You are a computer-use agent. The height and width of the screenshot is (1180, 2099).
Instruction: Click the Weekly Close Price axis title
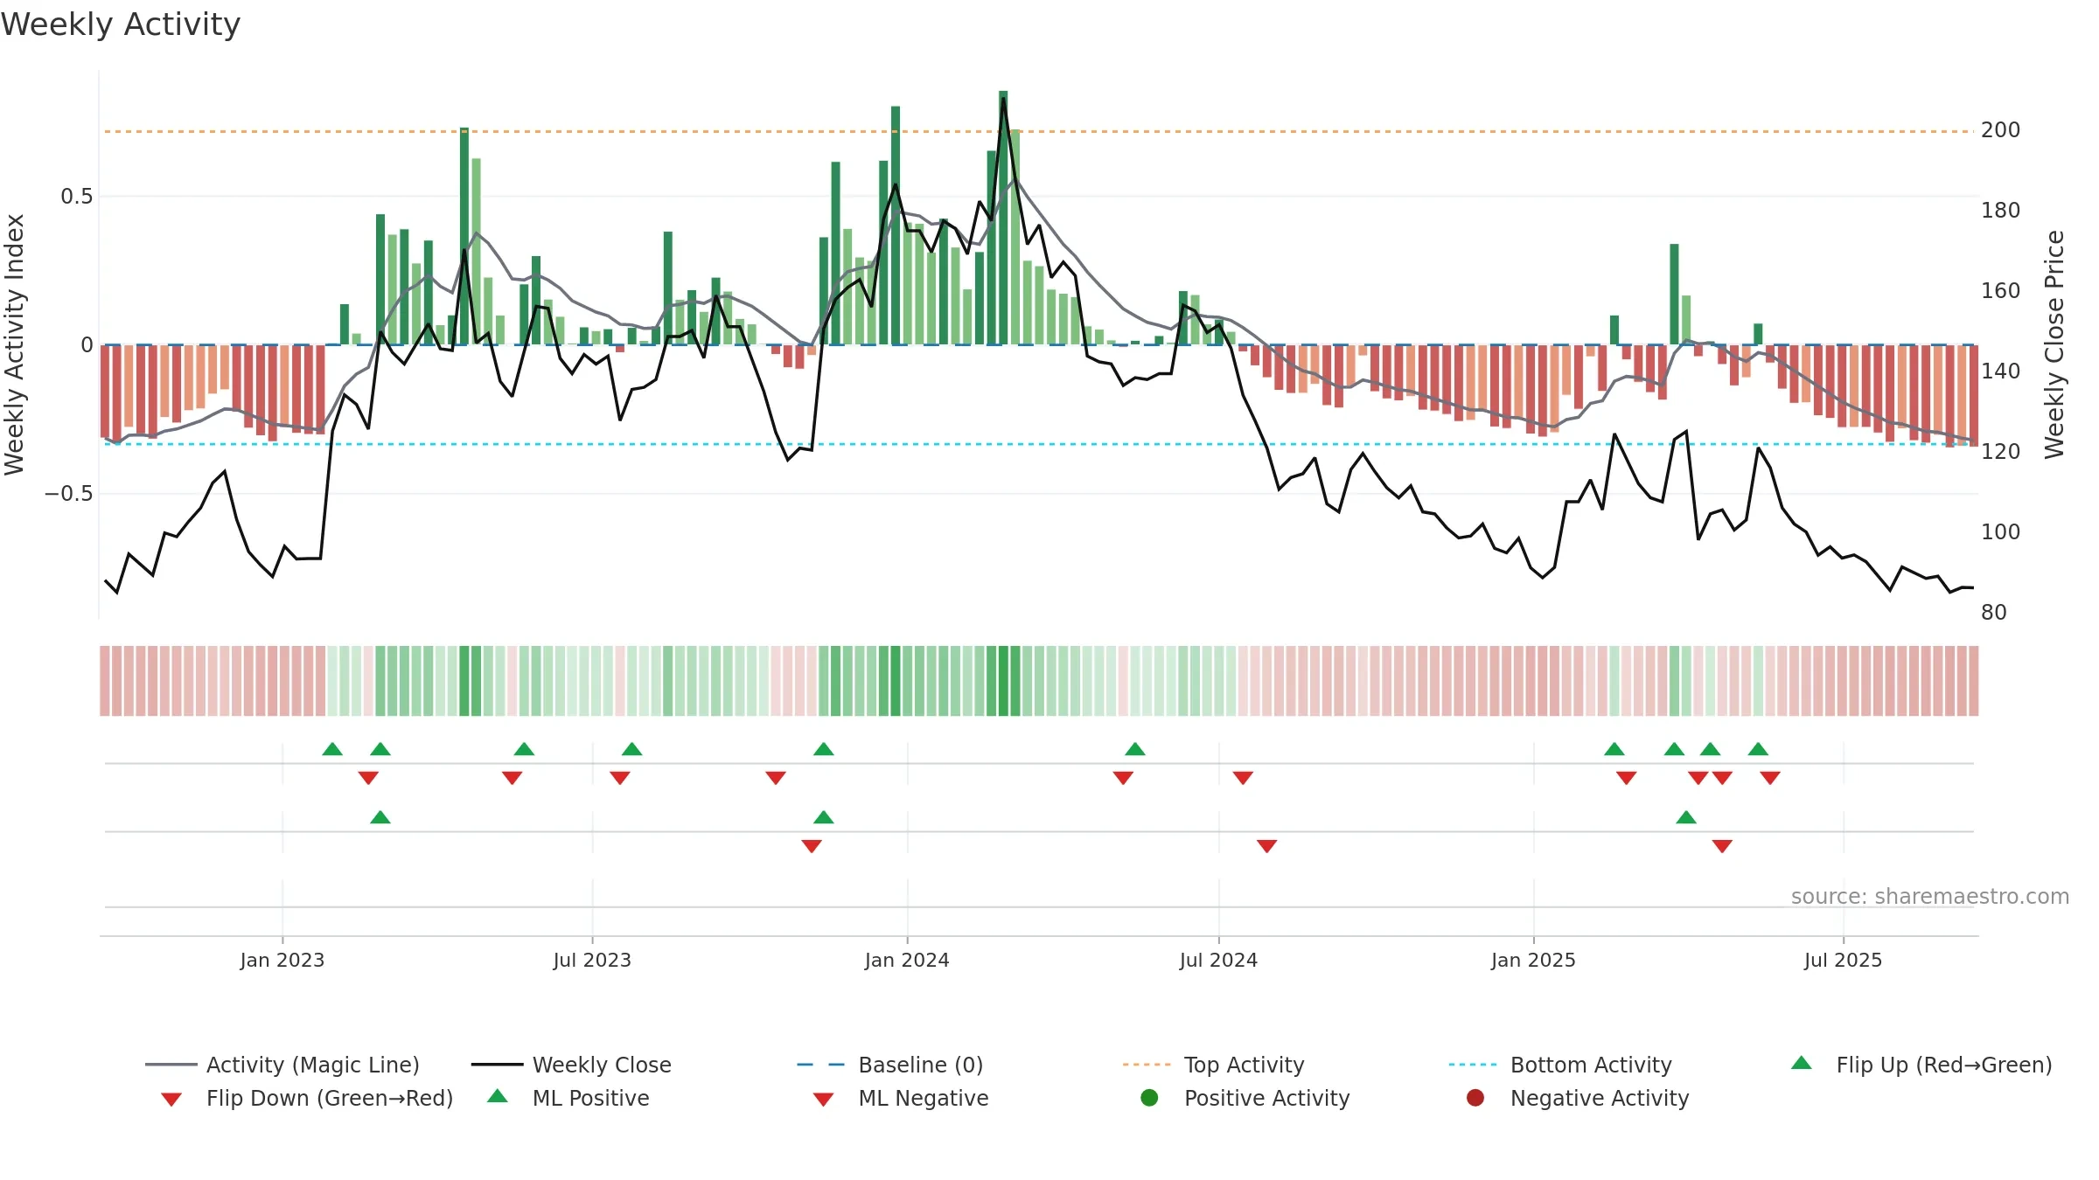[x=2054, y=344]
